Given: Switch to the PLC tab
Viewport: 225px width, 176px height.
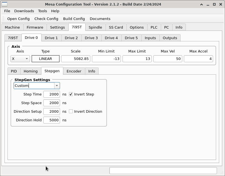Looking at the screenshot, I should (154, 27).
